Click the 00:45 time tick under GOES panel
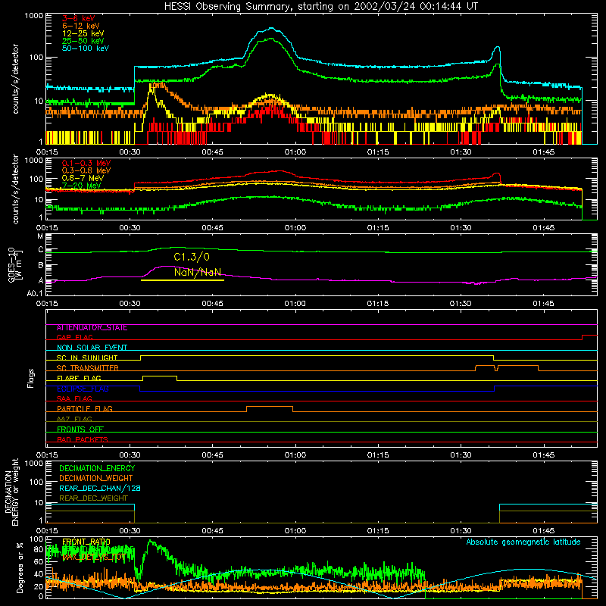 click(x=212, y=304)
